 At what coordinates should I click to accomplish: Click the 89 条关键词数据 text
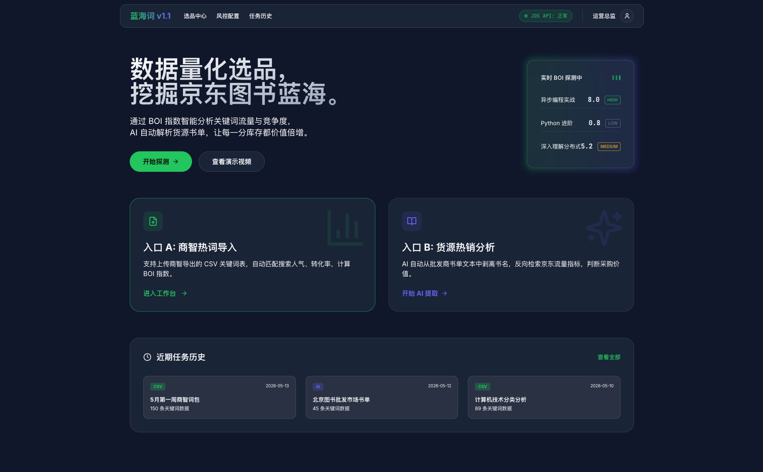click(493, 409)
